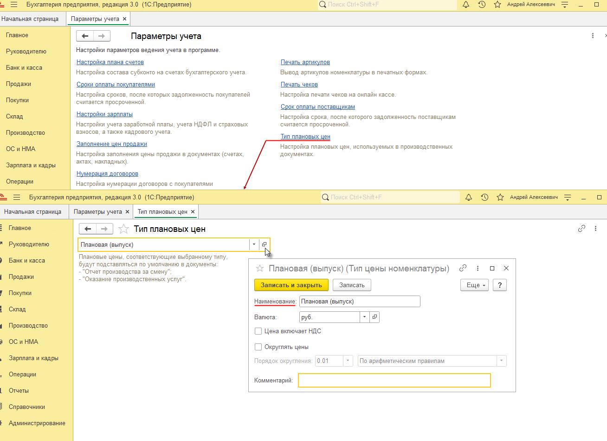Click Записать и закрыть button
Screen dimensions: 607x441
[291, 285]
